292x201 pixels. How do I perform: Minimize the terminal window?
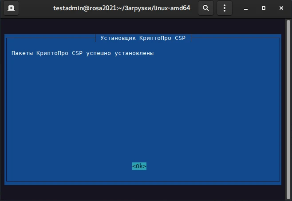pyautogui.click(x=246, y=8)
